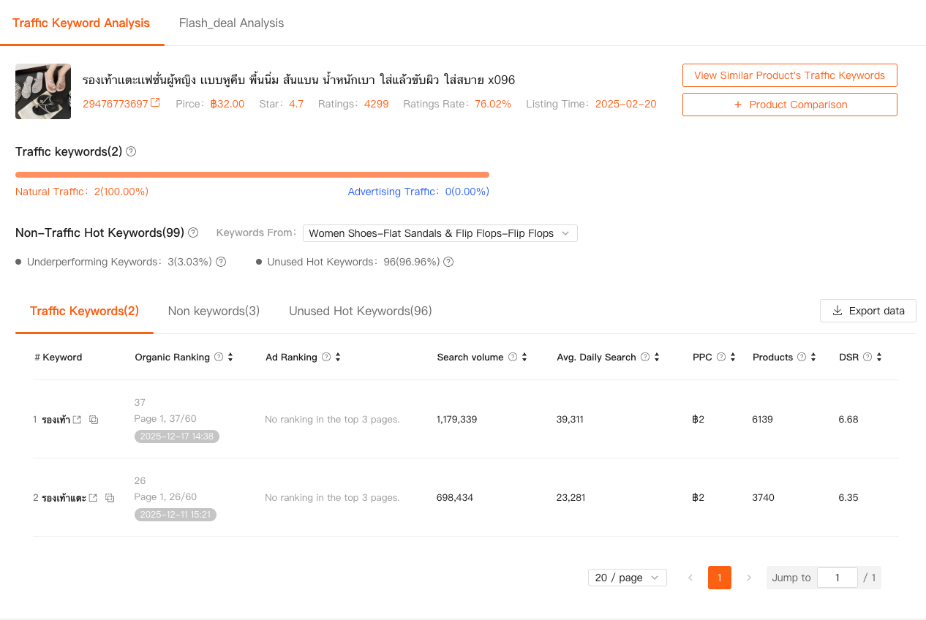Click help icon next to Underperforming Keywords

pyautogui.click(x=221, y=262)
